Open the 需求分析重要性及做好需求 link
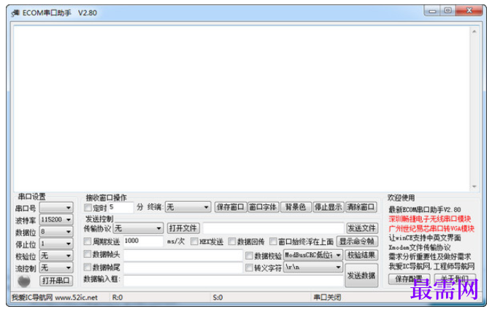The width and height of the screenshot is (492, 312). (x=429, y=257)
